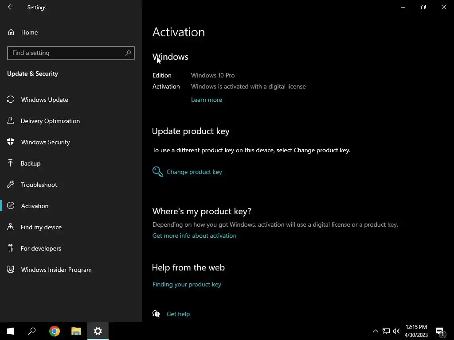Open Finding your product key link

187,284
